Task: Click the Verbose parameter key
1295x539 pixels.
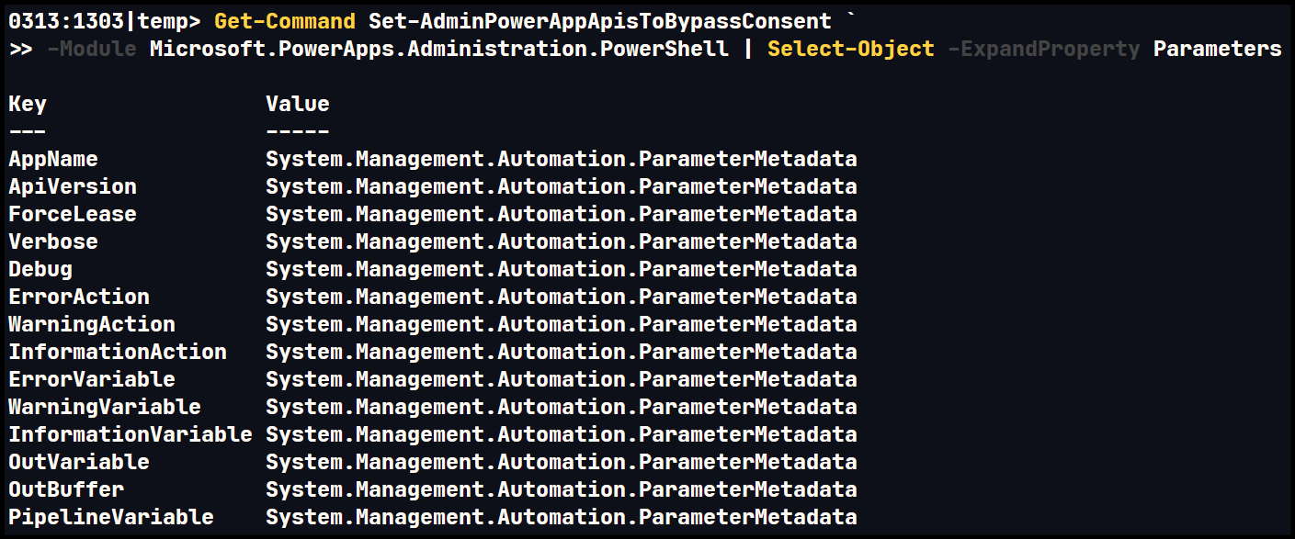Action: click(x=53, y=241)
